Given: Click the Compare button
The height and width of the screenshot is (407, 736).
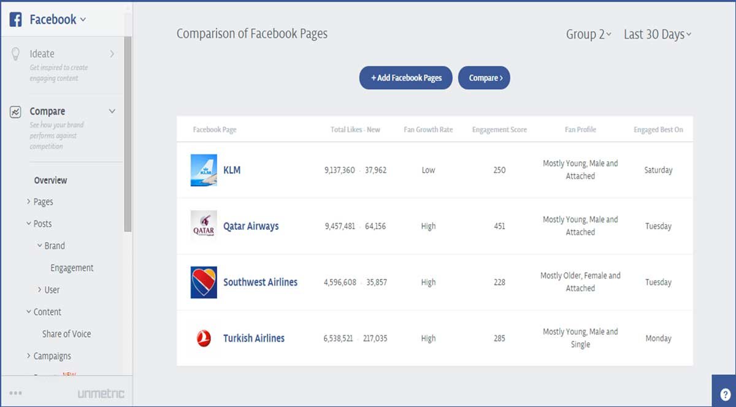Looking at the screenshot, I should pos(485,78).
